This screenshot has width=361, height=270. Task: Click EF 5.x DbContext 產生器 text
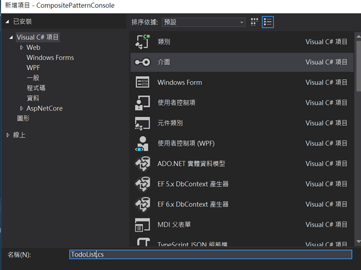[x=193, y=184]
